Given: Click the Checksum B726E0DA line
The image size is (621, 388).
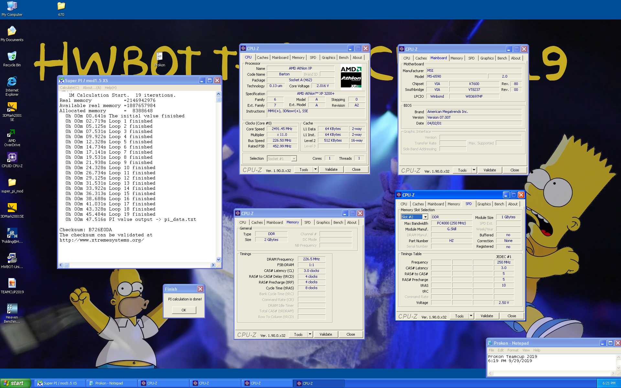Looking at the screenshot, I should (85, 230).
